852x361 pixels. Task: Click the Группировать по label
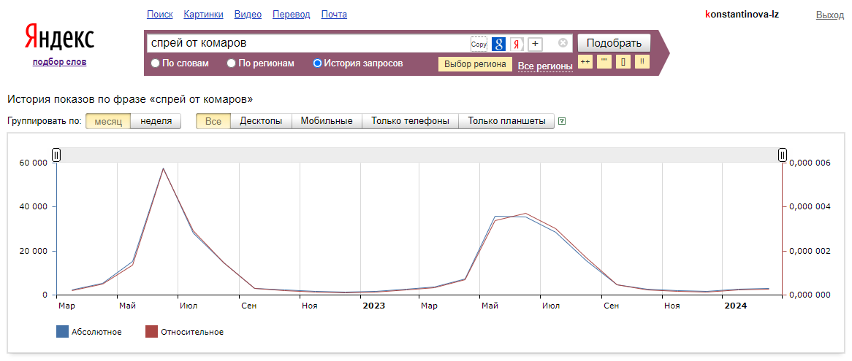[45, 121]
